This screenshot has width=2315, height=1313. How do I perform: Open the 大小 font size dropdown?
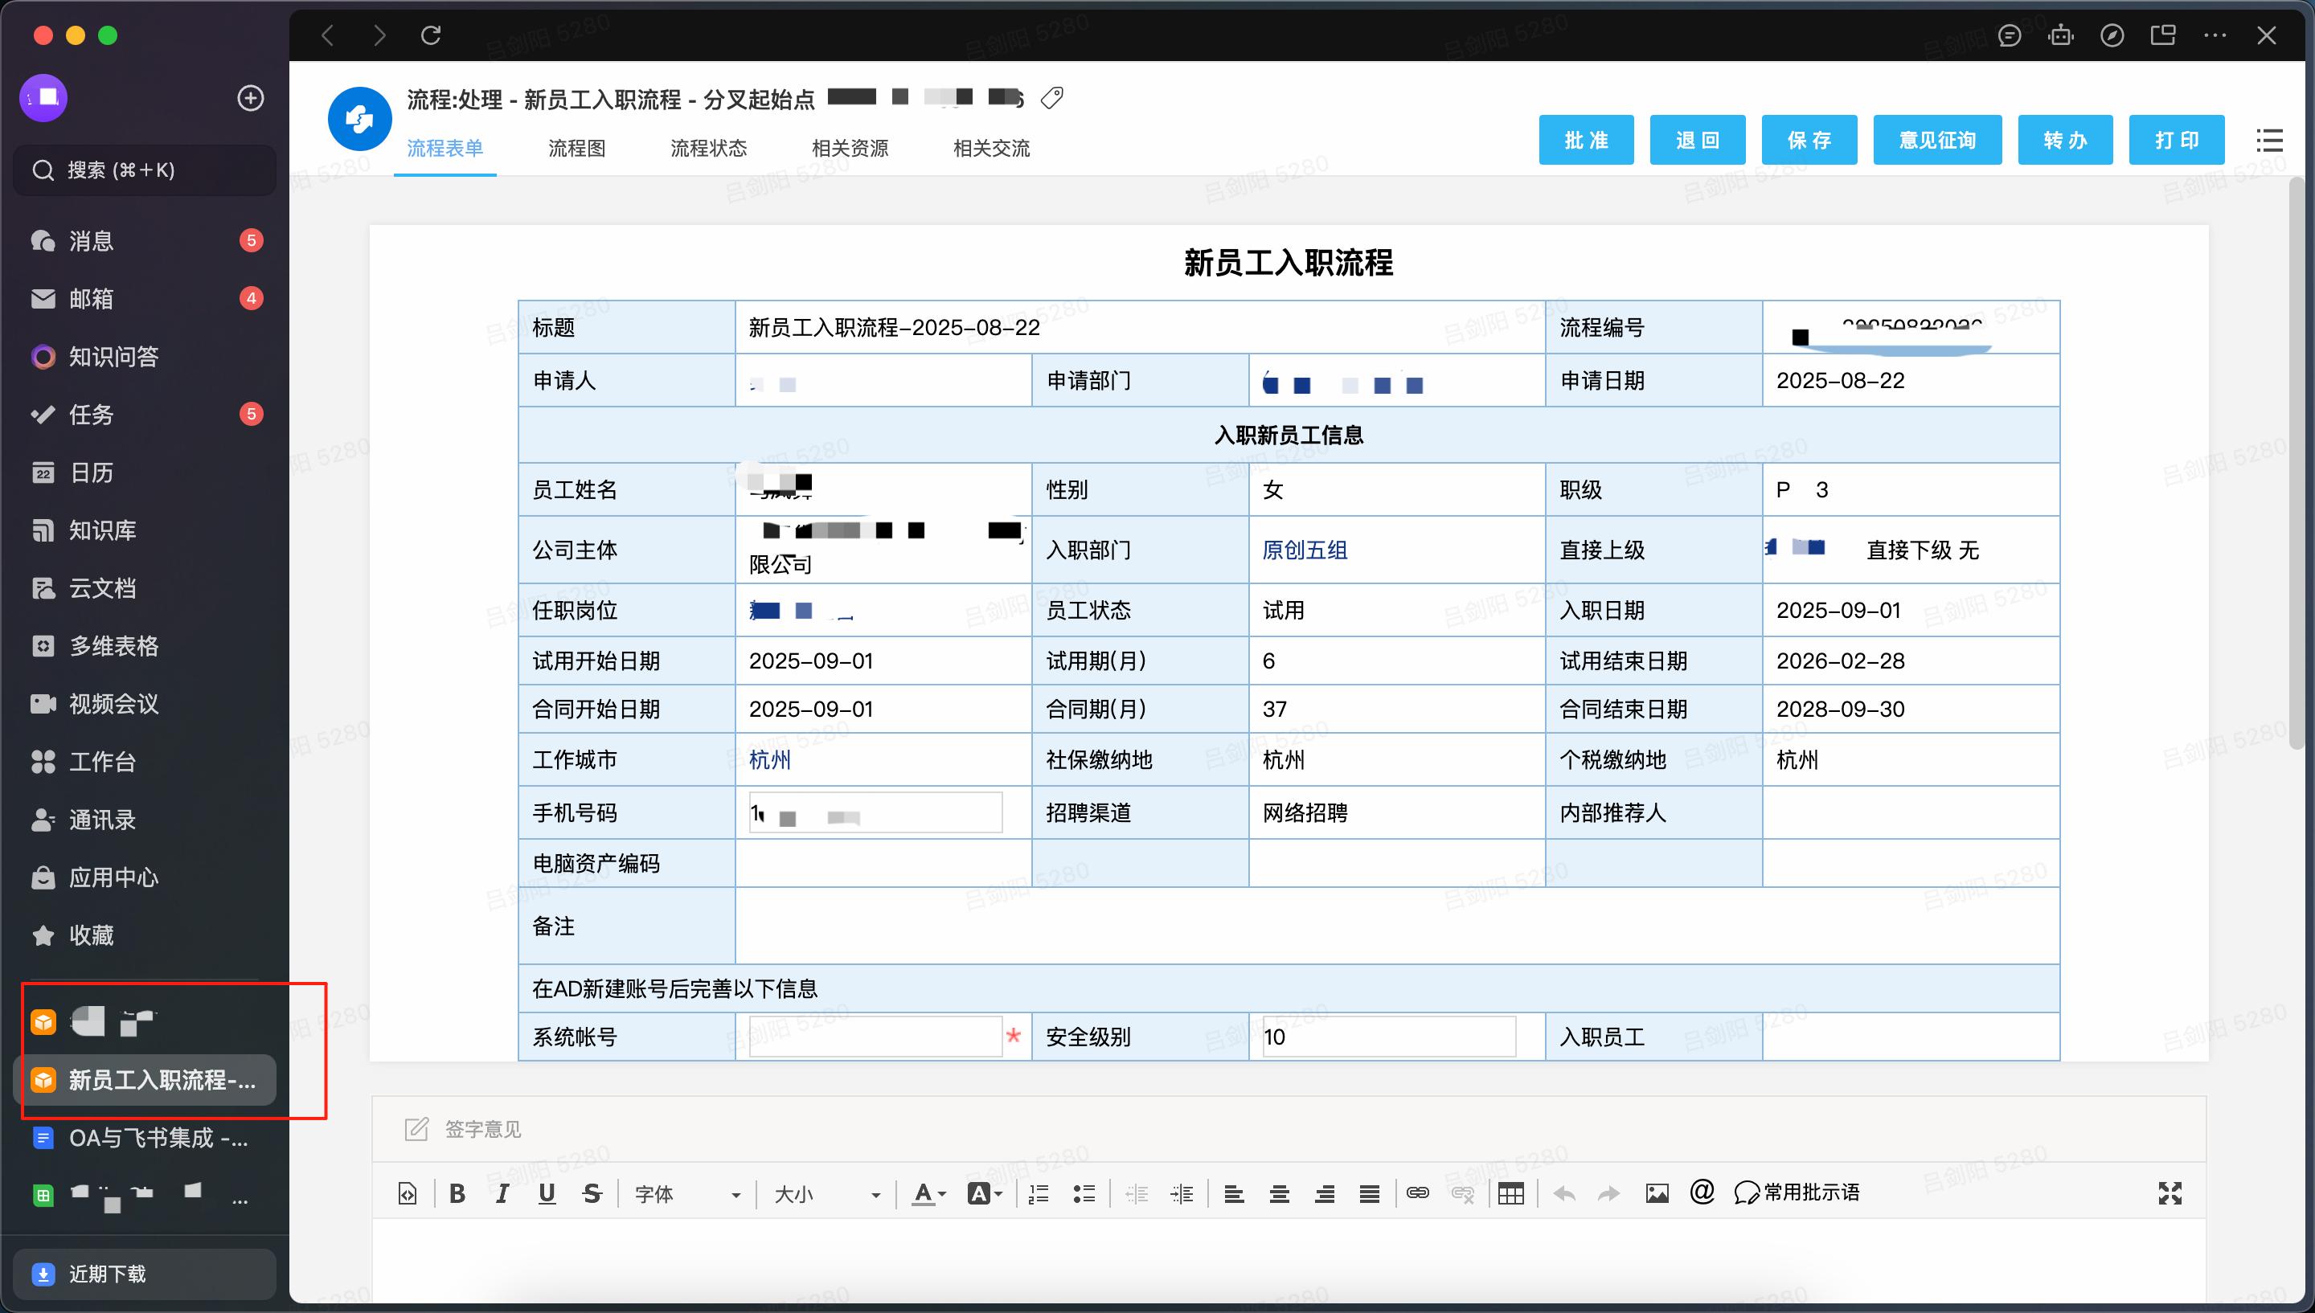click(x=826, y=1192)
